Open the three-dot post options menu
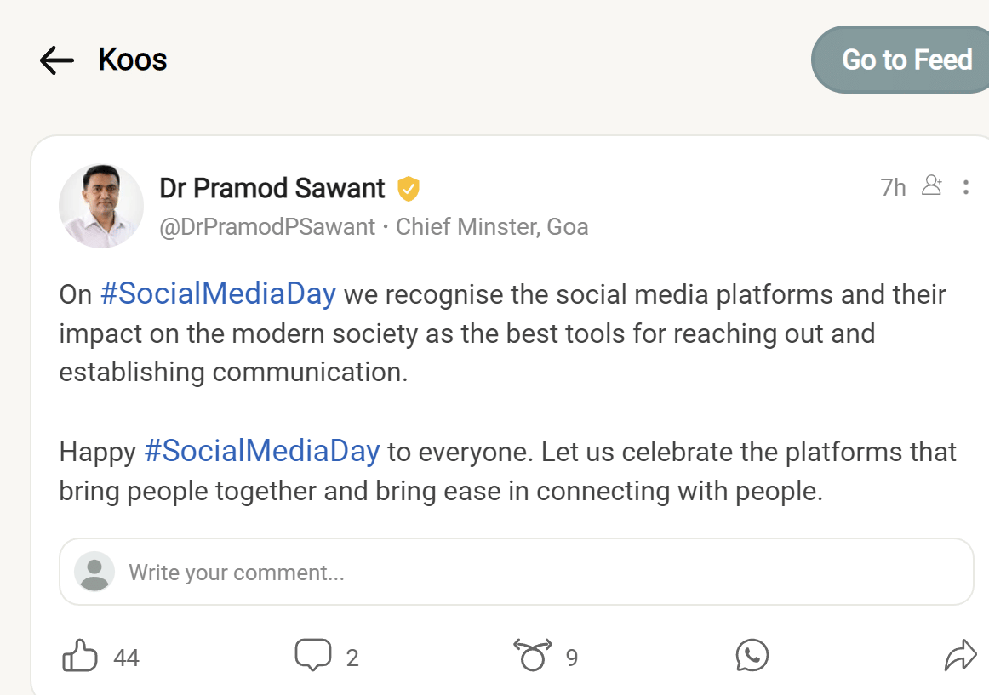Image resolution: width=989 pixels, height=695 pixels. point(965,187)
